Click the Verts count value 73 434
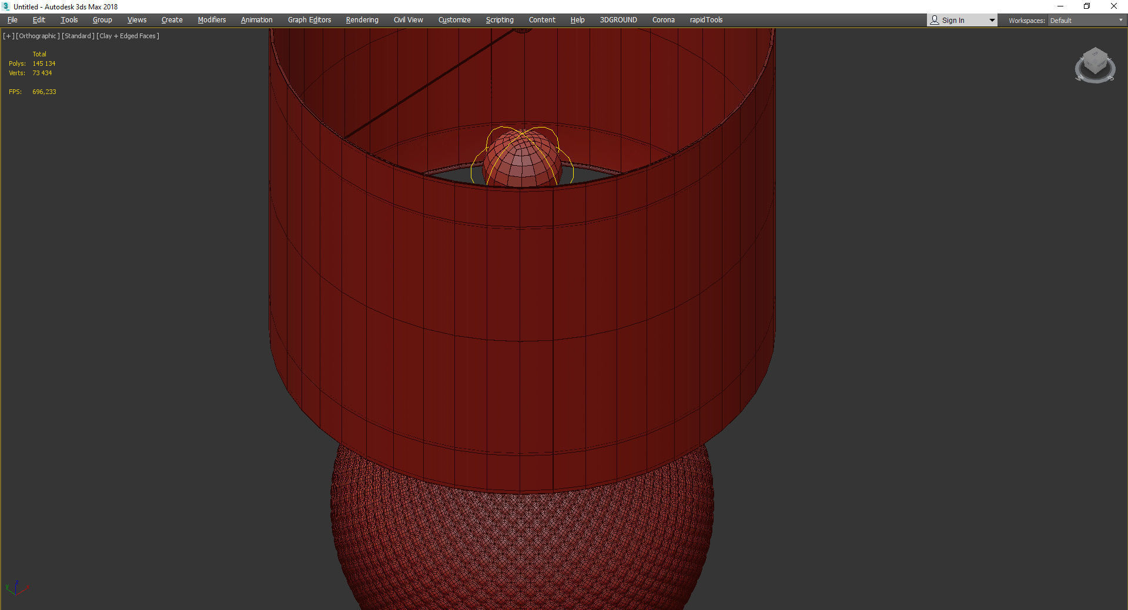1128x610 pixels. click(x=42, y=73)
